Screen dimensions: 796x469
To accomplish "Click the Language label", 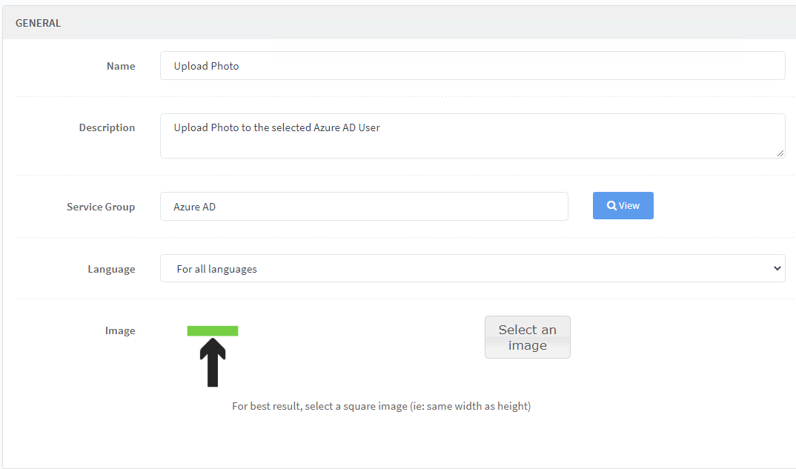I will [112, 269].
